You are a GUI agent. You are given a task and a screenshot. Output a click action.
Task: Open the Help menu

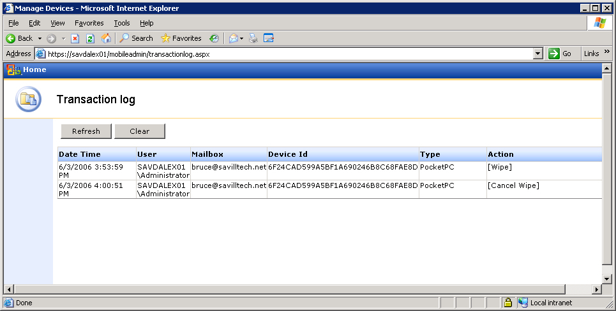pos(147,23)
